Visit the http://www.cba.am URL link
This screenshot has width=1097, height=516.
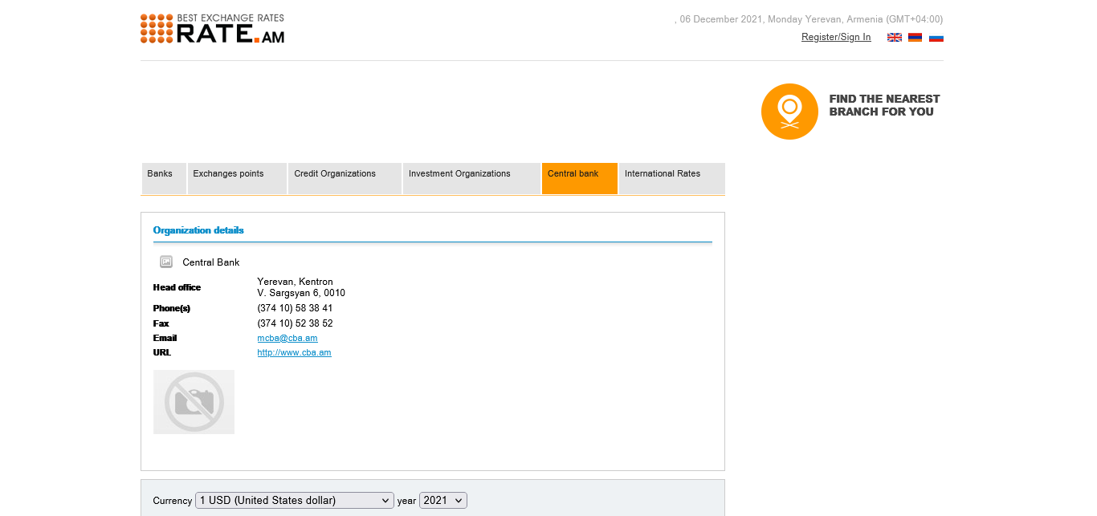point(294,353)
